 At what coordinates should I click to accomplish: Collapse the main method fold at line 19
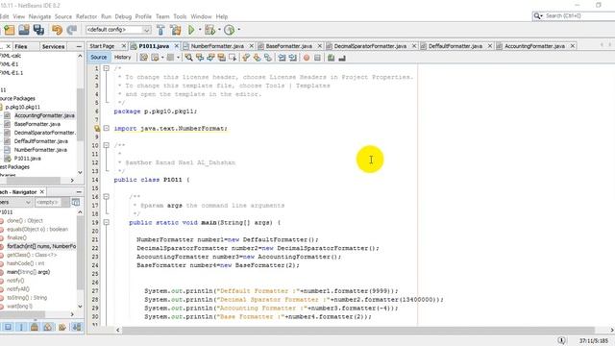pyautogui.click(x=107, y=222)
